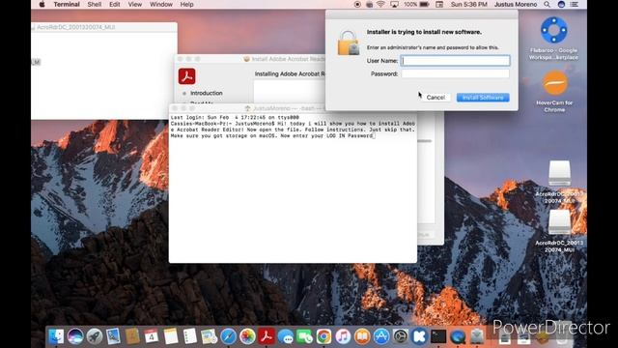Viewport: 618px width, 348px height.
Task: Open Messages bubble icon in dock
Action: (286, 336)
